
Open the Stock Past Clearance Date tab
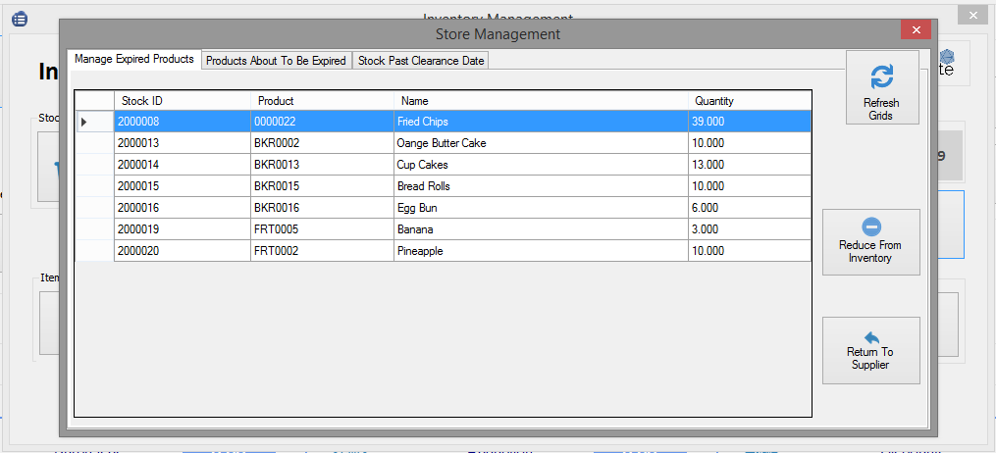420,61
